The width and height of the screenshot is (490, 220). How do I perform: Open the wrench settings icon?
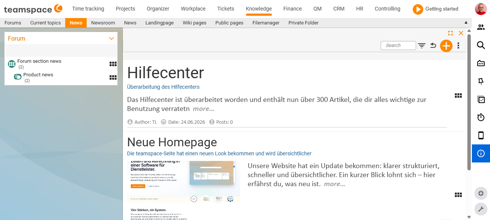pyautogui.click(x=481, y=209)
